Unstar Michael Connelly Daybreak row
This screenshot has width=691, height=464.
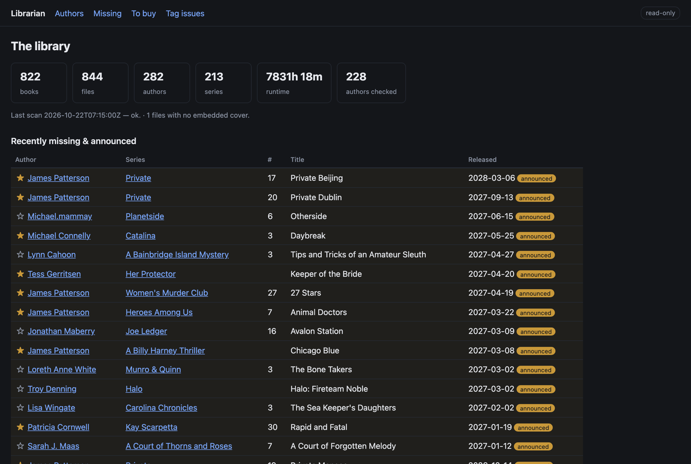[20, 236]
